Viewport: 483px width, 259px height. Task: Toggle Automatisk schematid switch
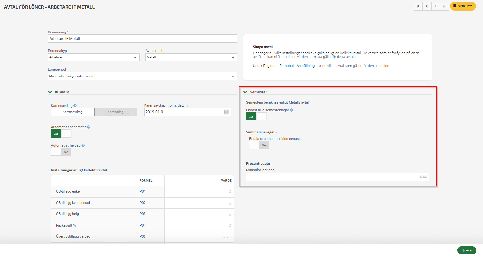61,134
